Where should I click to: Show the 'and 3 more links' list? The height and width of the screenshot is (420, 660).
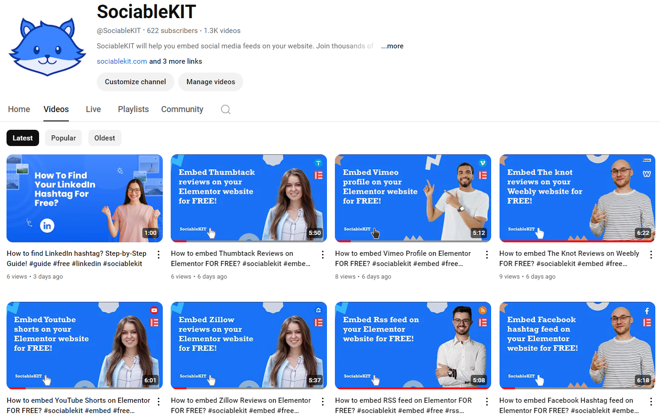click(176, 61)
